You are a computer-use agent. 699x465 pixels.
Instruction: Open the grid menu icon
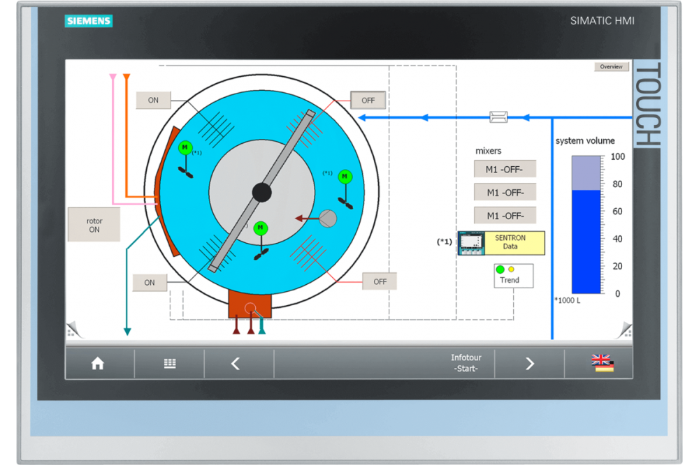tap(169, 364)
